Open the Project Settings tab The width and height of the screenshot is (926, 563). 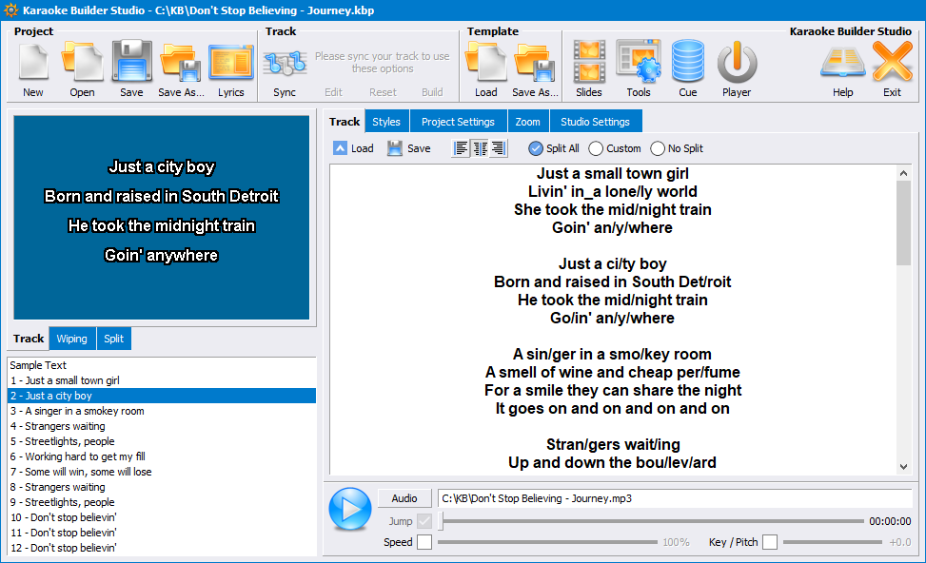(x=459, y=122)
